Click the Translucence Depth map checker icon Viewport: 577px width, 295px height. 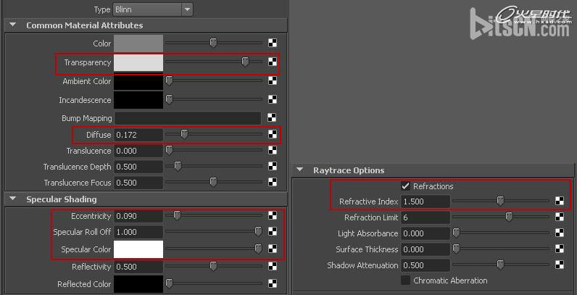click(273, 166)
